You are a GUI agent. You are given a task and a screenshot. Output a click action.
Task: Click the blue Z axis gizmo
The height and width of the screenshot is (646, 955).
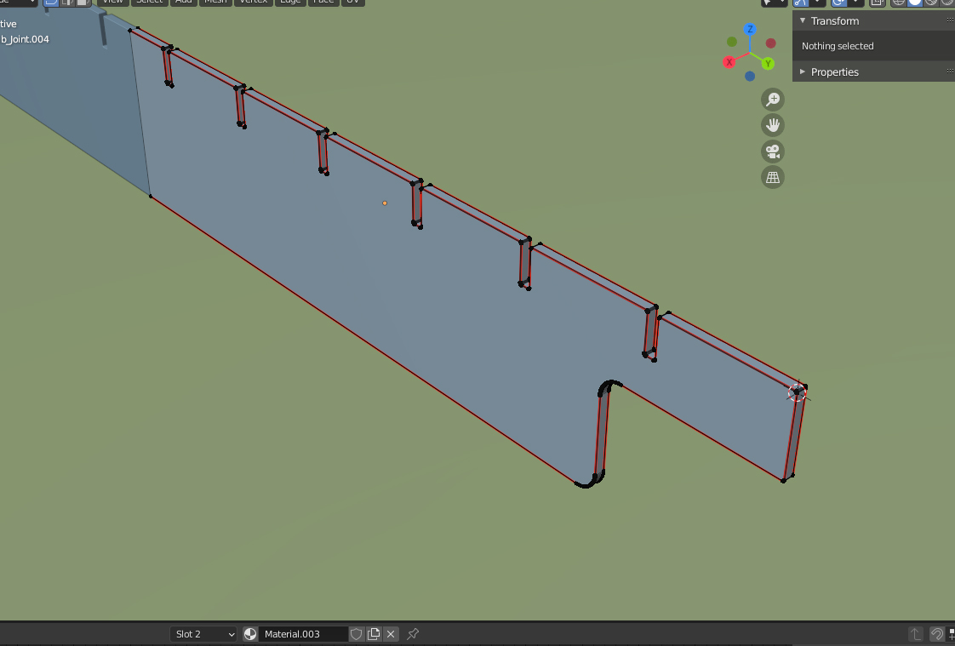[750, 29]
